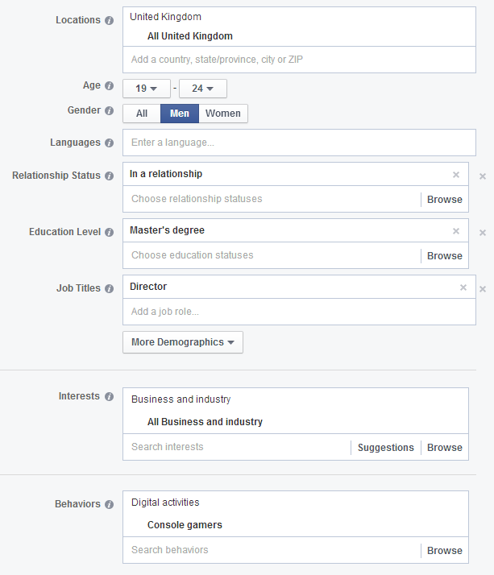Viewport: 494px width, 575px height.
Task: Select the Men gender button
Action: pos(180,114)
